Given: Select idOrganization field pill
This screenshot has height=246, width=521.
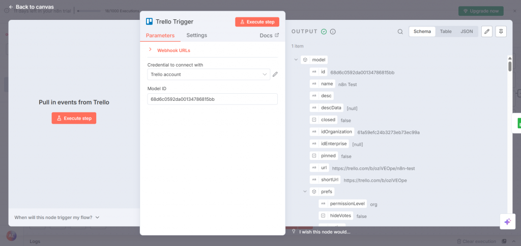Looking at the screenshot, I should pos(332,131).
